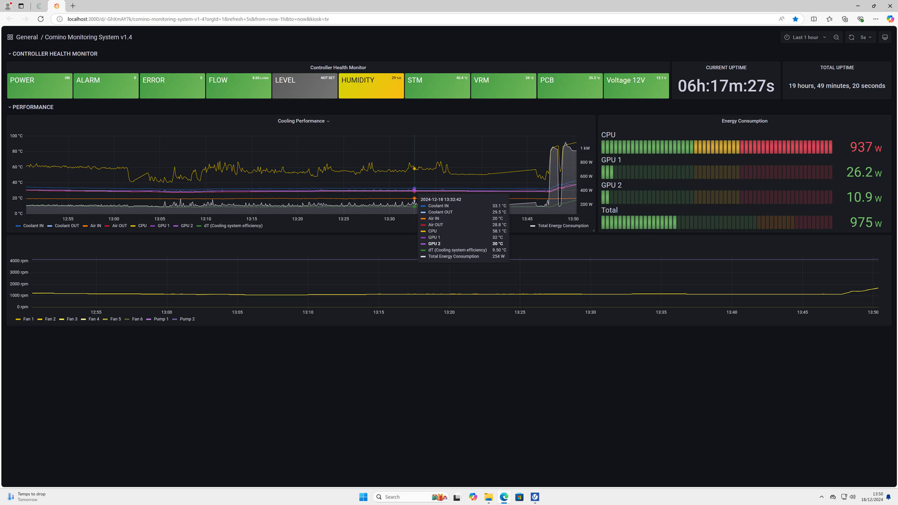Open the Windows Start menu
The width and height of the screenshot is (898, 505).
point(363,497)
